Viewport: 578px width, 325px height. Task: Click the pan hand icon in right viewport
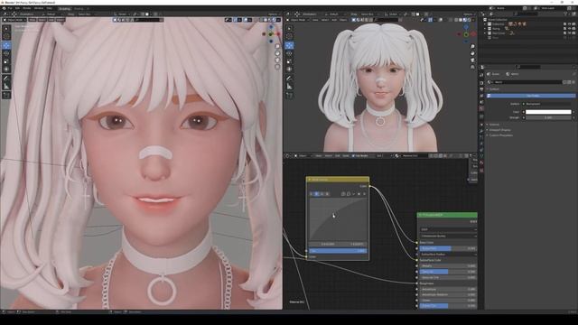[472, 53]
